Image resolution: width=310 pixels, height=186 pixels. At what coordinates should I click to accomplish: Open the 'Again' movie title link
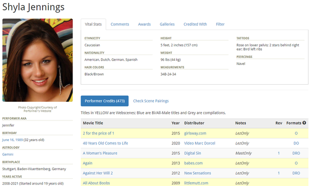pyautogui.click(x=88, y=163)
